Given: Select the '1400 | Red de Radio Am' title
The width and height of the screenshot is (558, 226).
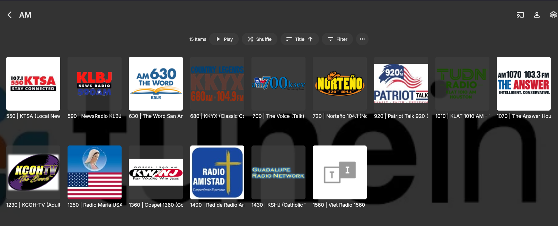Looking at the screenshot, I should click(217, 205).
